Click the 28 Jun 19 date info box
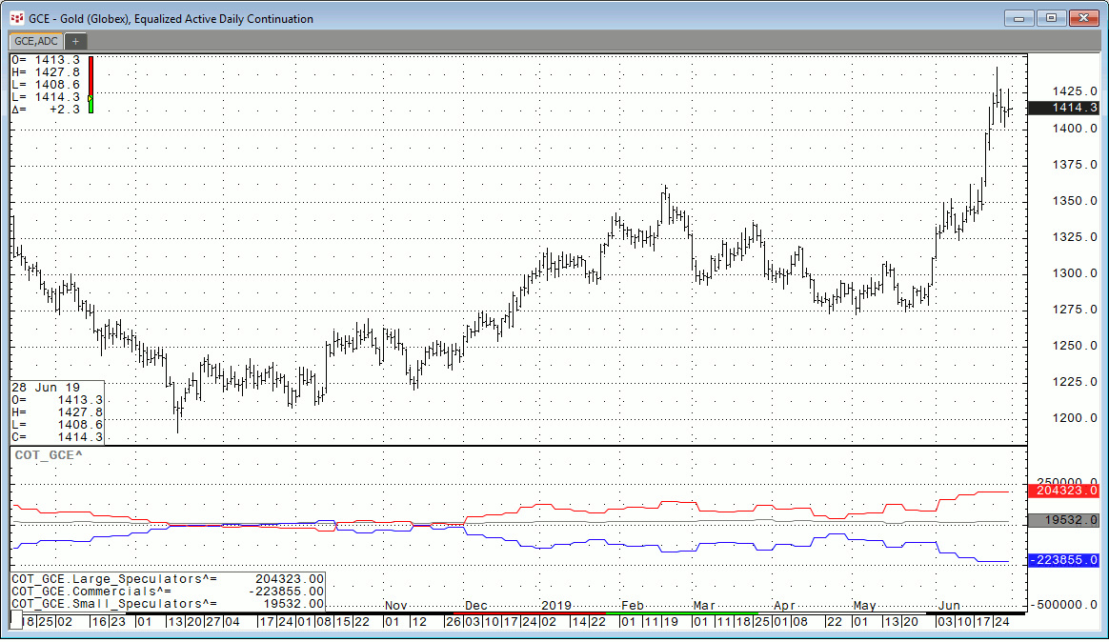Image resolution: width=1109 pixels, height=642 pixels. tap(56, 411)
